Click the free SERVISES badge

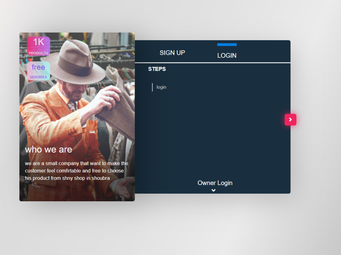pos(39,71)
